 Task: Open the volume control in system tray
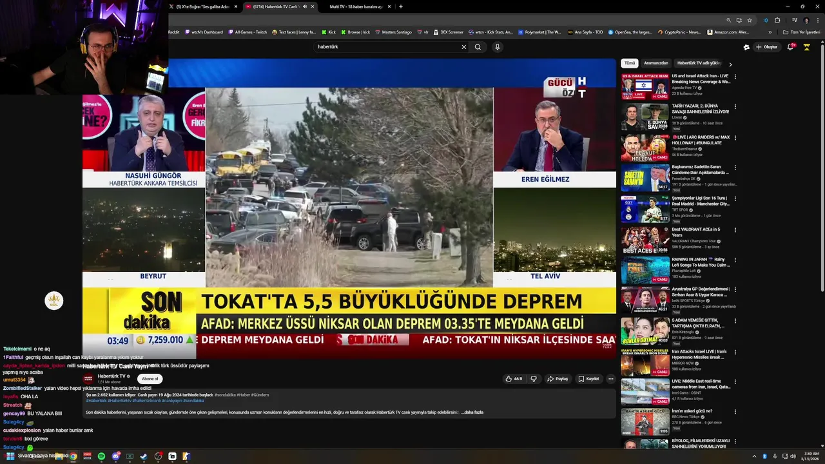(793, 456)
